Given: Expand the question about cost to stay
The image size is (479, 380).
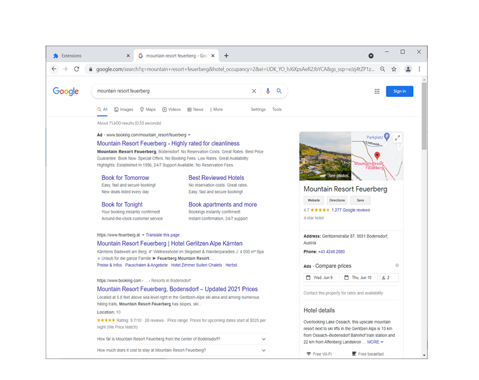Looking at the screenshot, I should 181,350.
